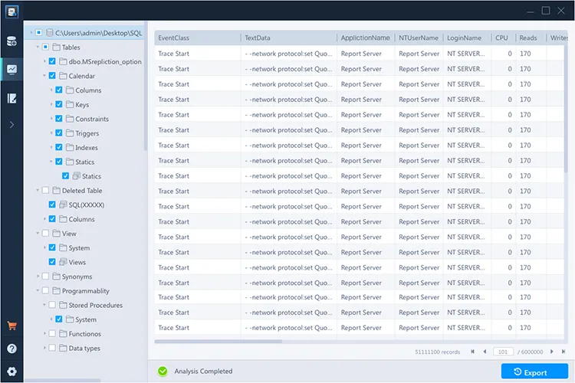The width and height of the screenshot is (575, 383).
Task: Toggle the Triggers checkbox
Action: pos(59,133)
